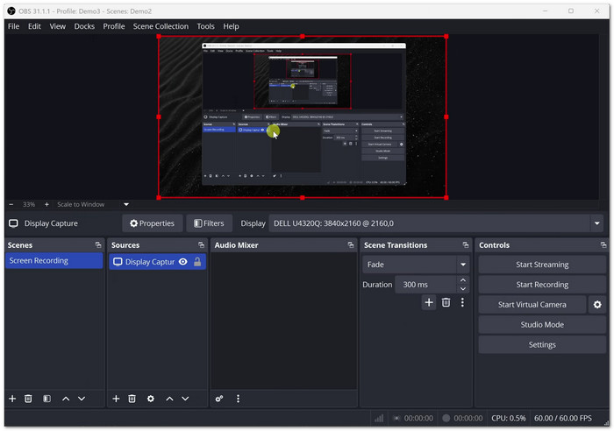Click the network signal icon in the status bar
Screen dimensions: 614x431
[379, 418]
